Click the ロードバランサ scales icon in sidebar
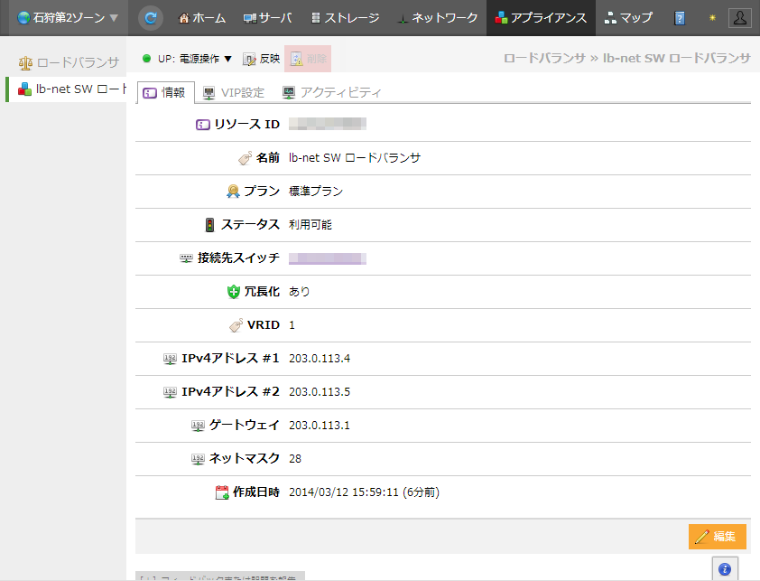This screenshot has height=581, width=760. tap(25, 62)
